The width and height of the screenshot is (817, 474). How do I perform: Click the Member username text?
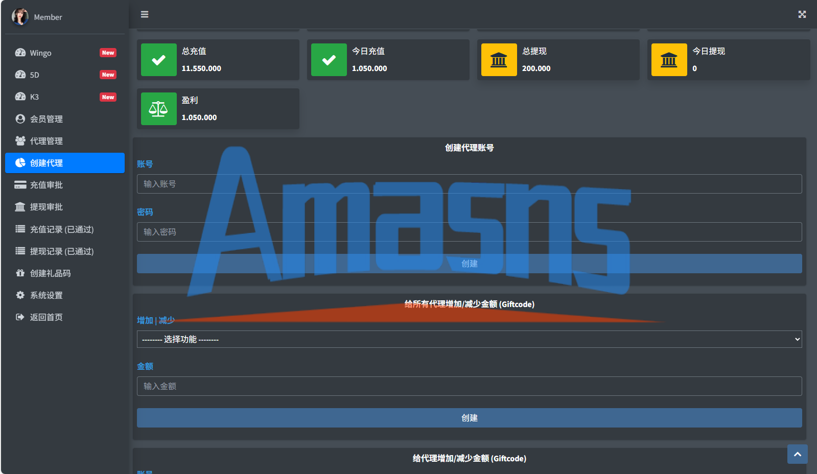point(48,17)
